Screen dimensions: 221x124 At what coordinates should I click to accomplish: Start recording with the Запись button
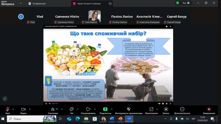point(166,109)
